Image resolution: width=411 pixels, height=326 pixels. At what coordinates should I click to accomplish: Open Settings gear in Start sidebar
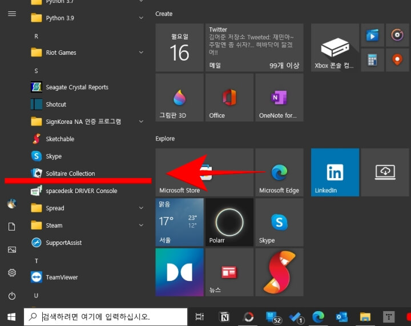click(x=12, y=273)
